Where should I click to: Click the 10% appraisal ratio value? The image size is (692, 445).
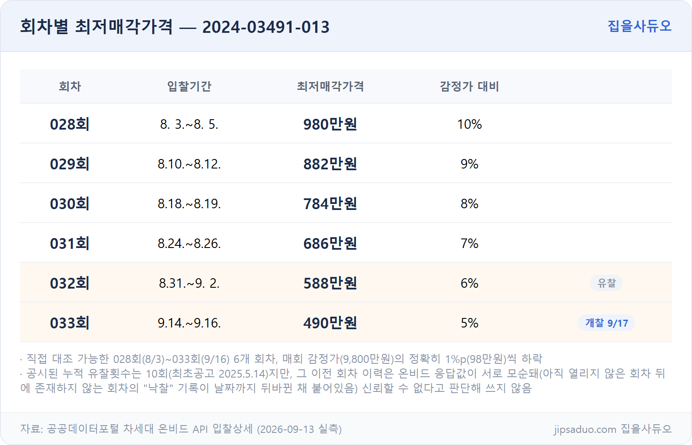tap(469, 124)
